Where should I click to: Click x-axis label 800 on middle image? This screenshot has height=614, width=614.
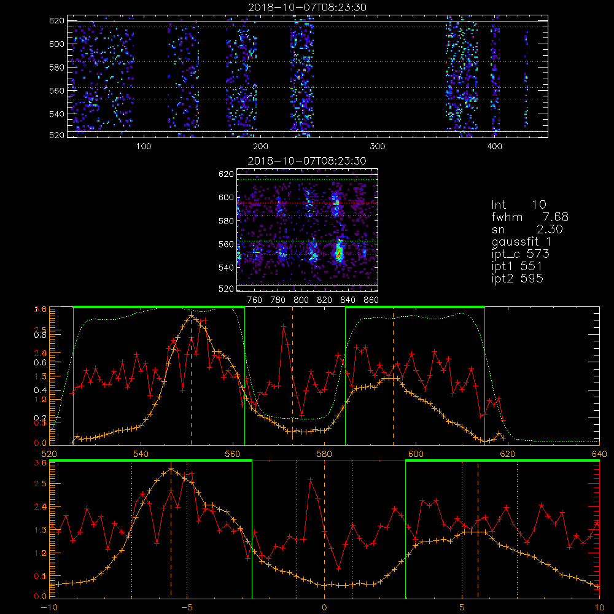point(301,300)
